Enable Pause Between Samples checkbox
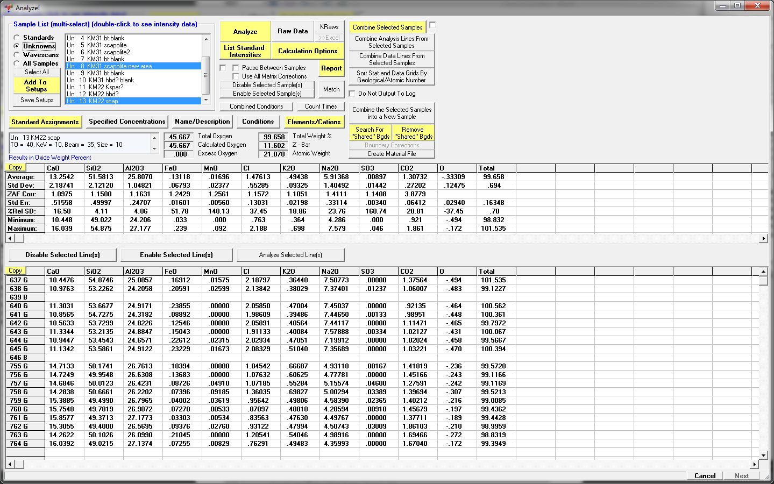Viewport: 774px width, 484px height. pos(236,68)
